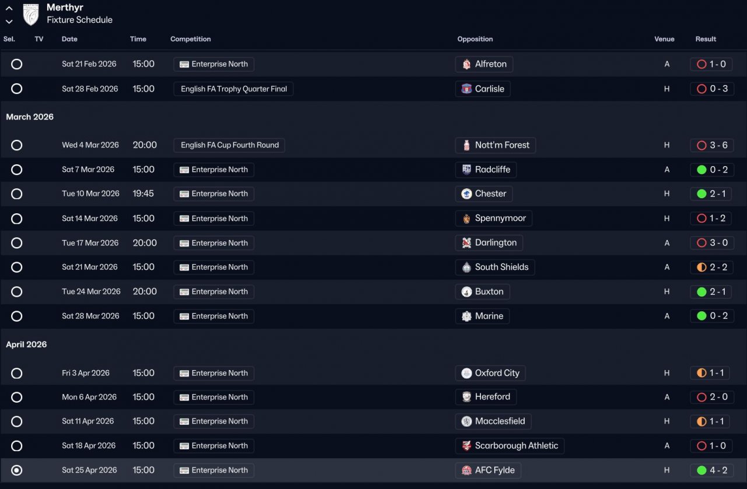Select the Nott'm Forest fixture radio button
The height and width of the screenshot is (489, 747).
(x=17, y=145)
